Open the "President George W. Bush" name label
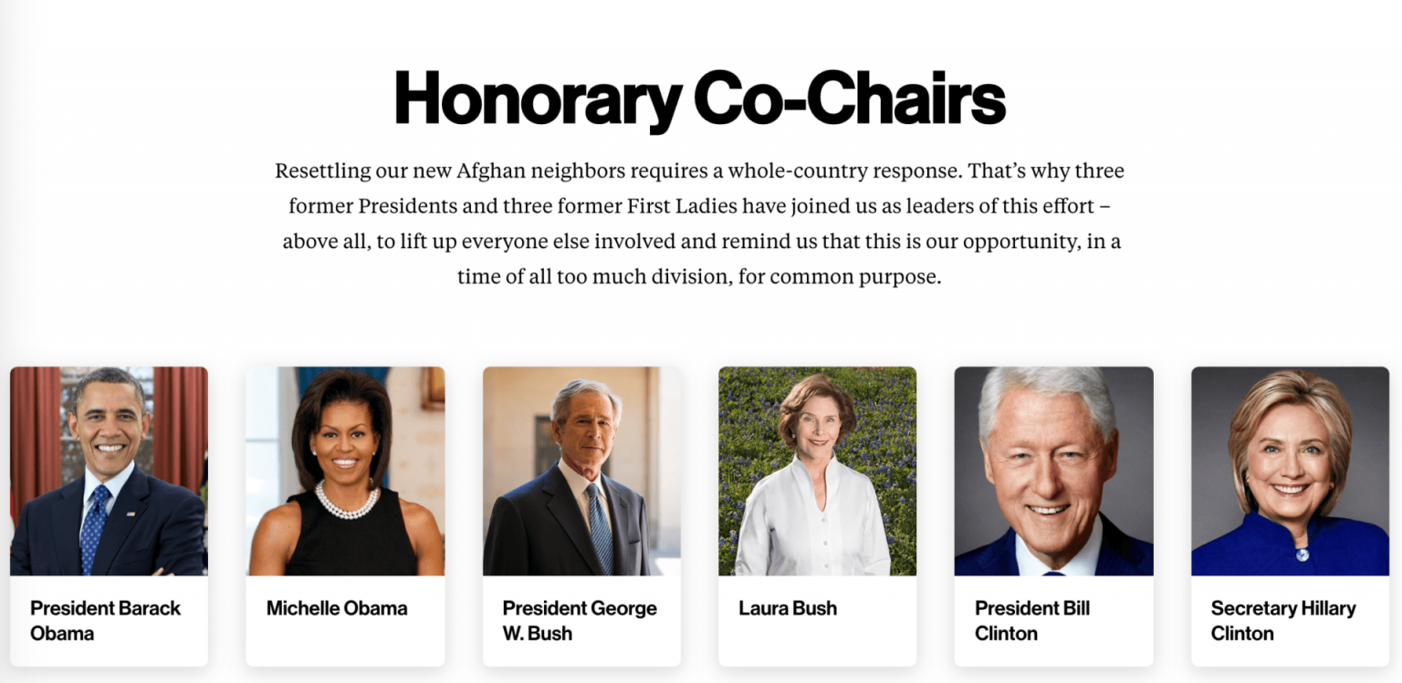This screenshot has height=683, width=1402. 579,620
